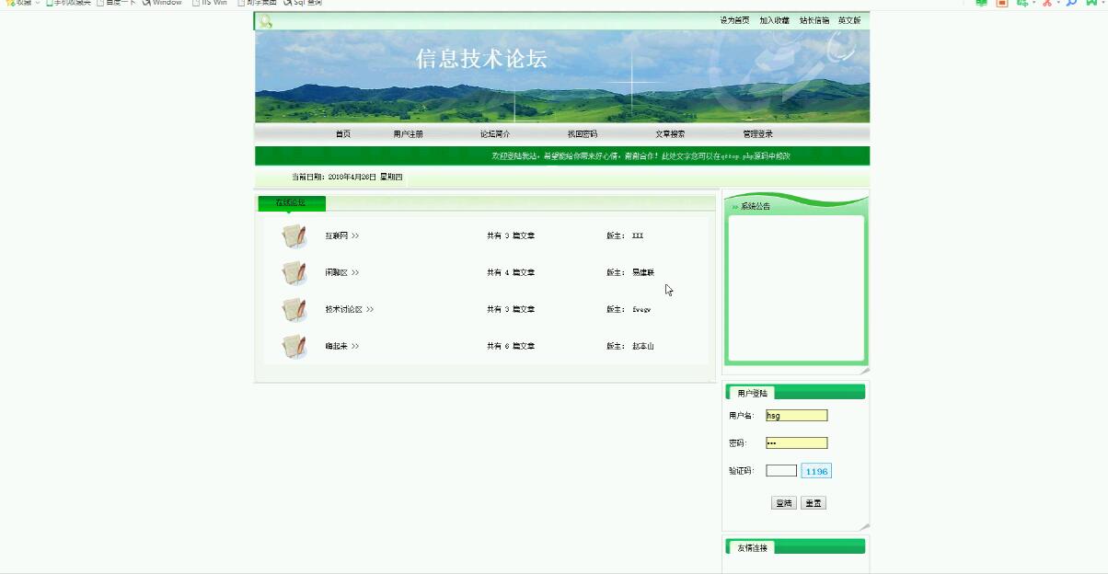Open the 技术讨论区 board notebook icon
Screen dimensions: 1108x574
pos(294,310)
